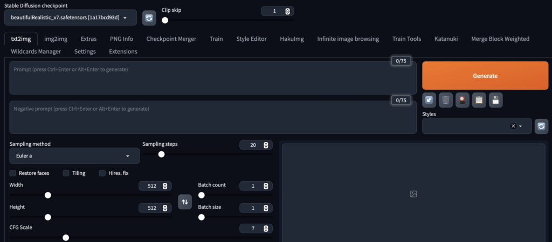Viewport: 552px width, 242px height.
Task: Refresh the Styles list
Action: pyautogui.click(x=542, y=126)
